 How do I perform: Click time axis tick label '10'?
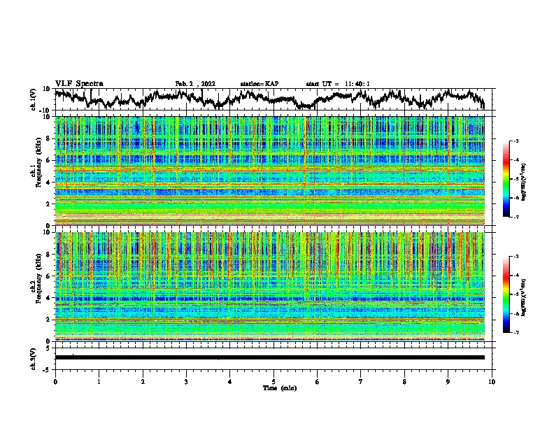pyautogui.click(x=492, y=382)
